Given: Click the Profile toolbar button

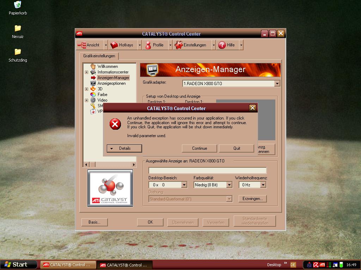Looking at the screenshot, I should pyautogui.click(x=155, y=45).
